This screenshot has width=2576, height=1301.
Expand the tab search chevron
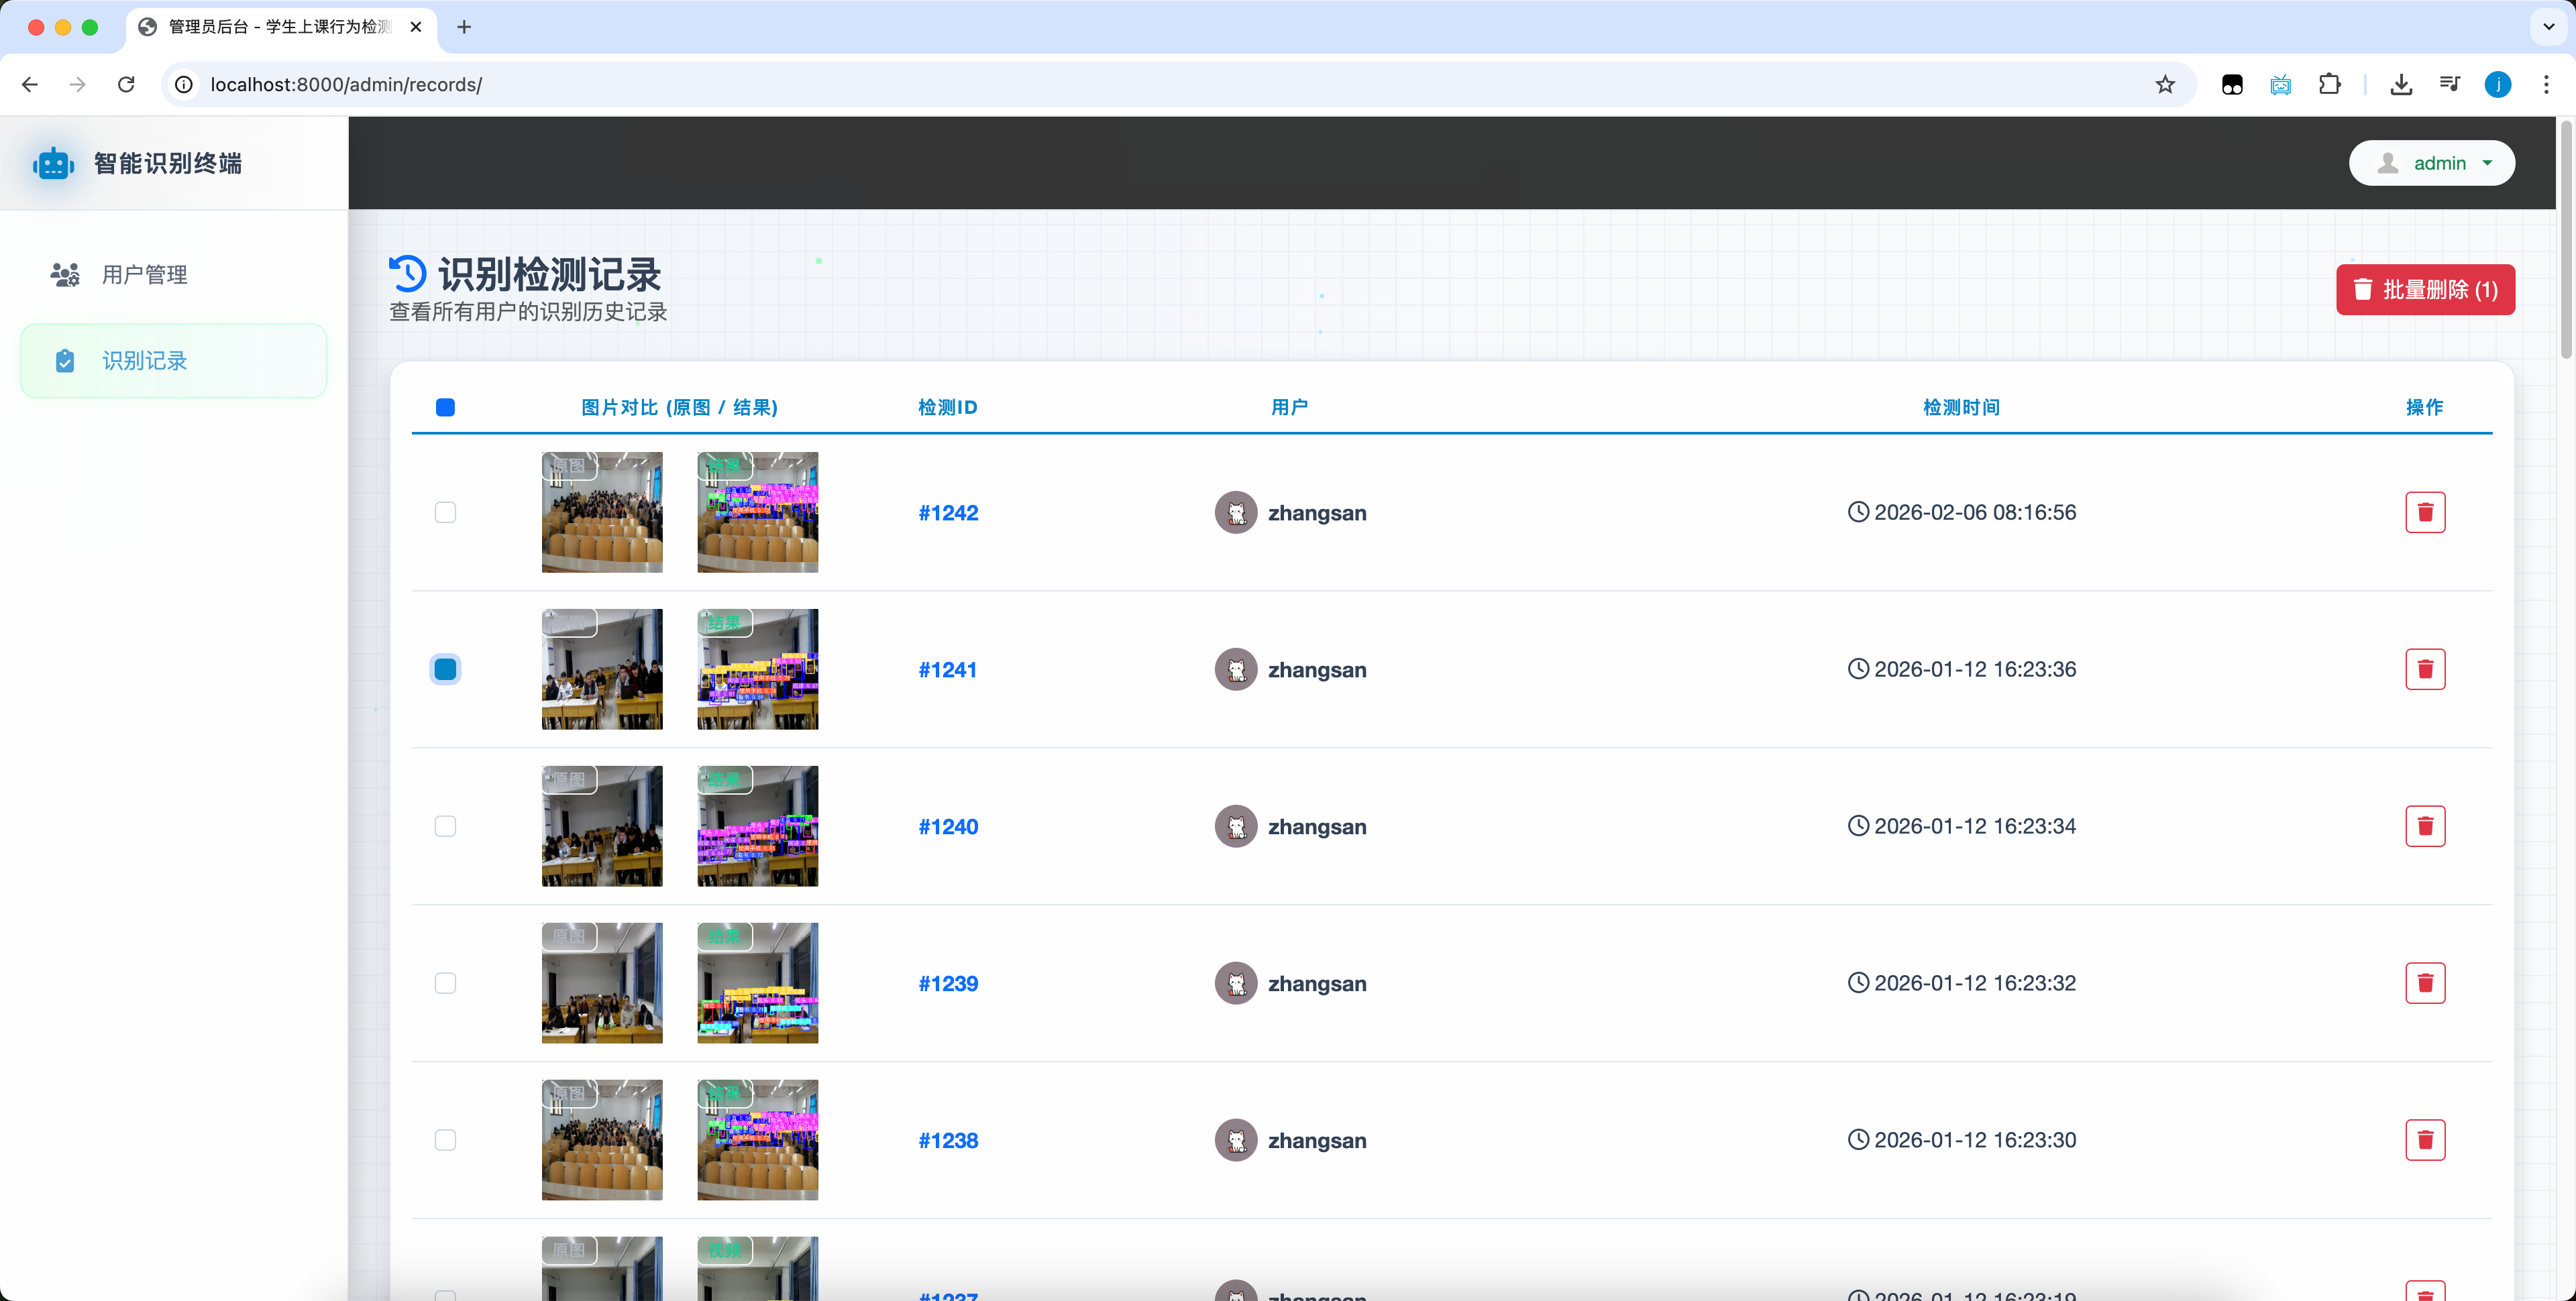2548,27
